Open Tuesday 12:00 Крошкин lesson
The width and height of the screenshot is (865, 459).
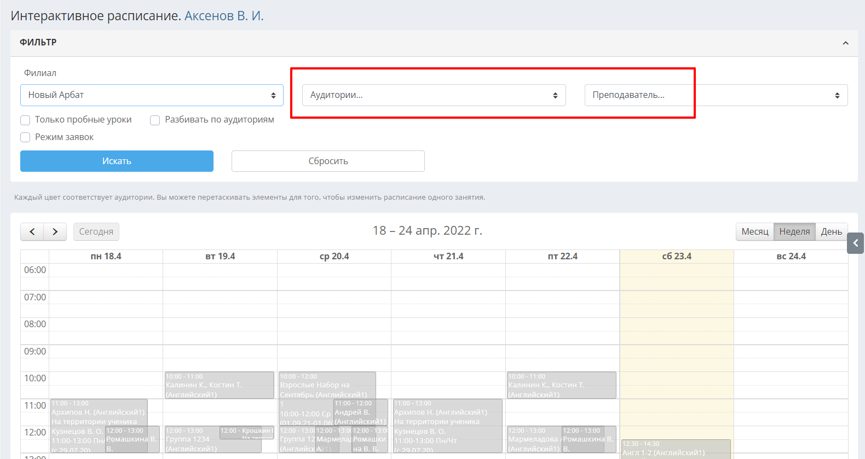[x=247, y=432]
